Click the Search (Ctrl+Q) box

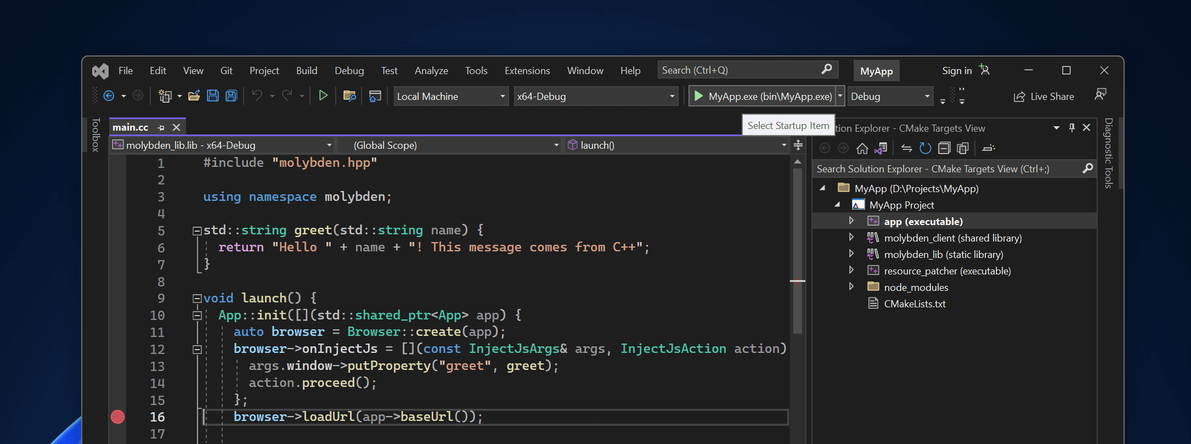[x=748, y=70]
